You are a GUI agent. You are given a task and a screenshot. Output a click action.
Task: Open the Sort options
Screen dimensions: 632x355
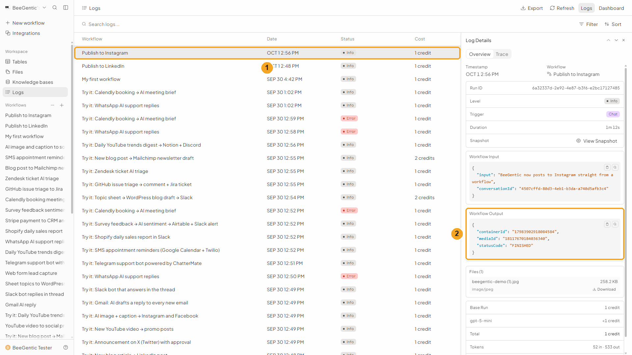pos(613,24)
